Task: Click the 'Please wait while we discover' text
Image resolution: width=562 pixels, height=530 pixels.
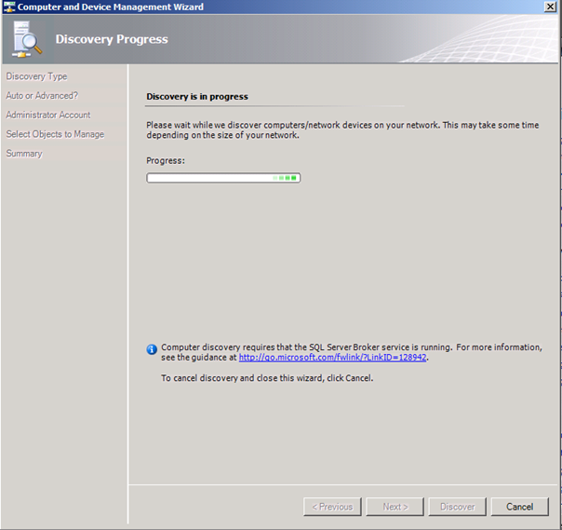Action: click(342, 129)
